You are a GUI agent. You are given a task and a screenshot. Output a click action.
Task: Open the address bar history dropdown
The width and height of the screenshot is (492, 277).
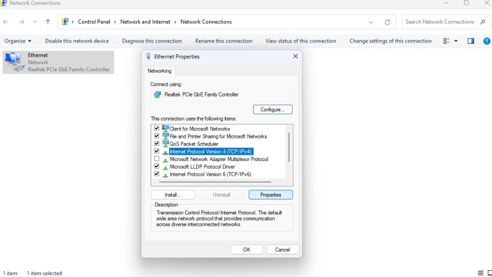(371, 22)
